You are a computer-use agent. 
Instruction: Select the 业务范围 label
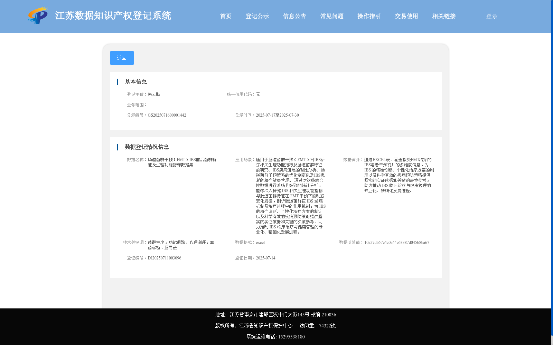point(137,105)
